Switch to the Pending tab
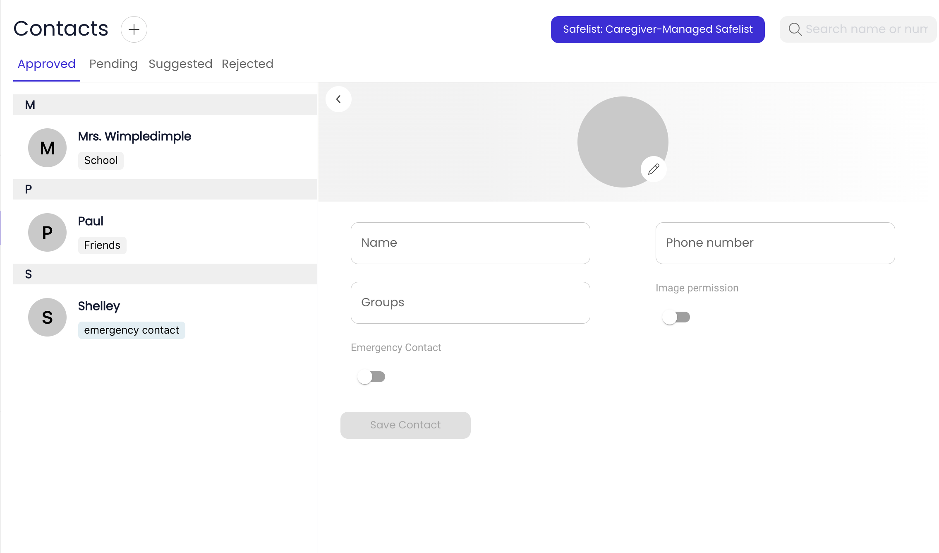The height and width of the screenshot is (553, 939). (x=113, y=64)
